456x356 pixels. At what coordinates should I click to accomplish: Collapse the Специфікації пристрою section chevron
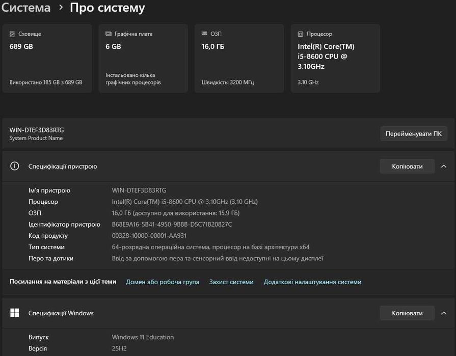pyautogui.click(x=443, y=166)
